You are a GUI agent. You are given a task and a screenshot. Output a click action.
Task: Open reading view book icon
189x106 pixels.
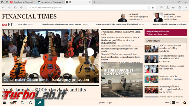coord(149,8)
